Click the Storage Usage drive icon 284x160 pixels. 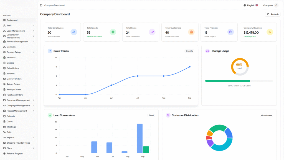coord(207,51)
